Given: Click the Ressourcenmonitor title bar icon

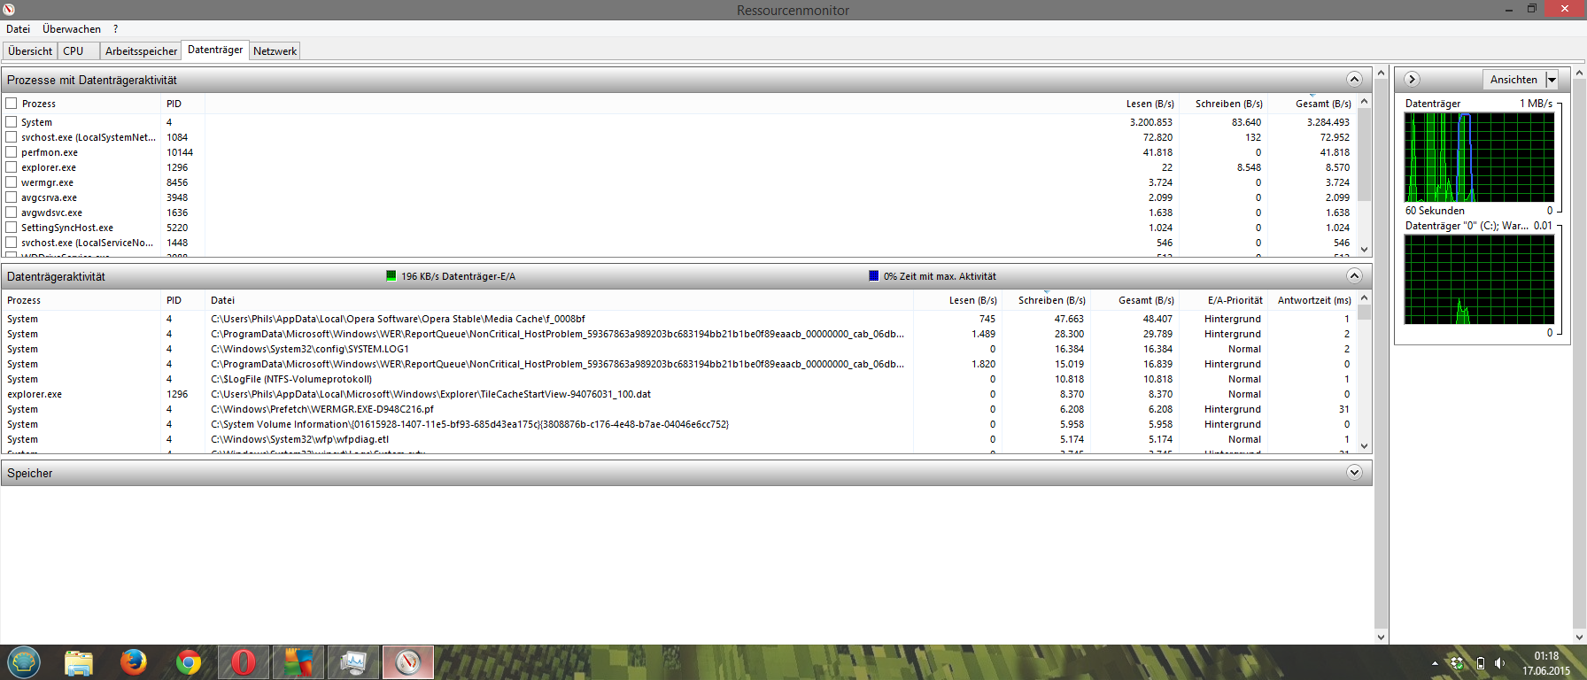Looking at the screenshot, I should tap(9, 10).
